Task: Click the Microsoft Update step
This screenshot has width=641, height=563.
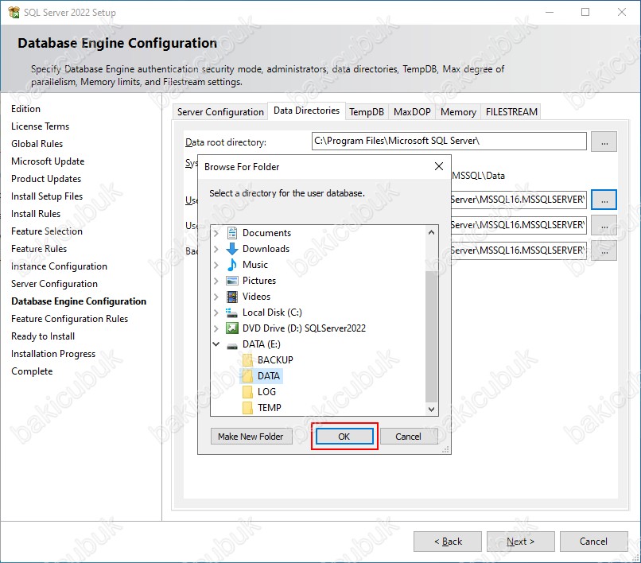Action: tap(48, 161)
